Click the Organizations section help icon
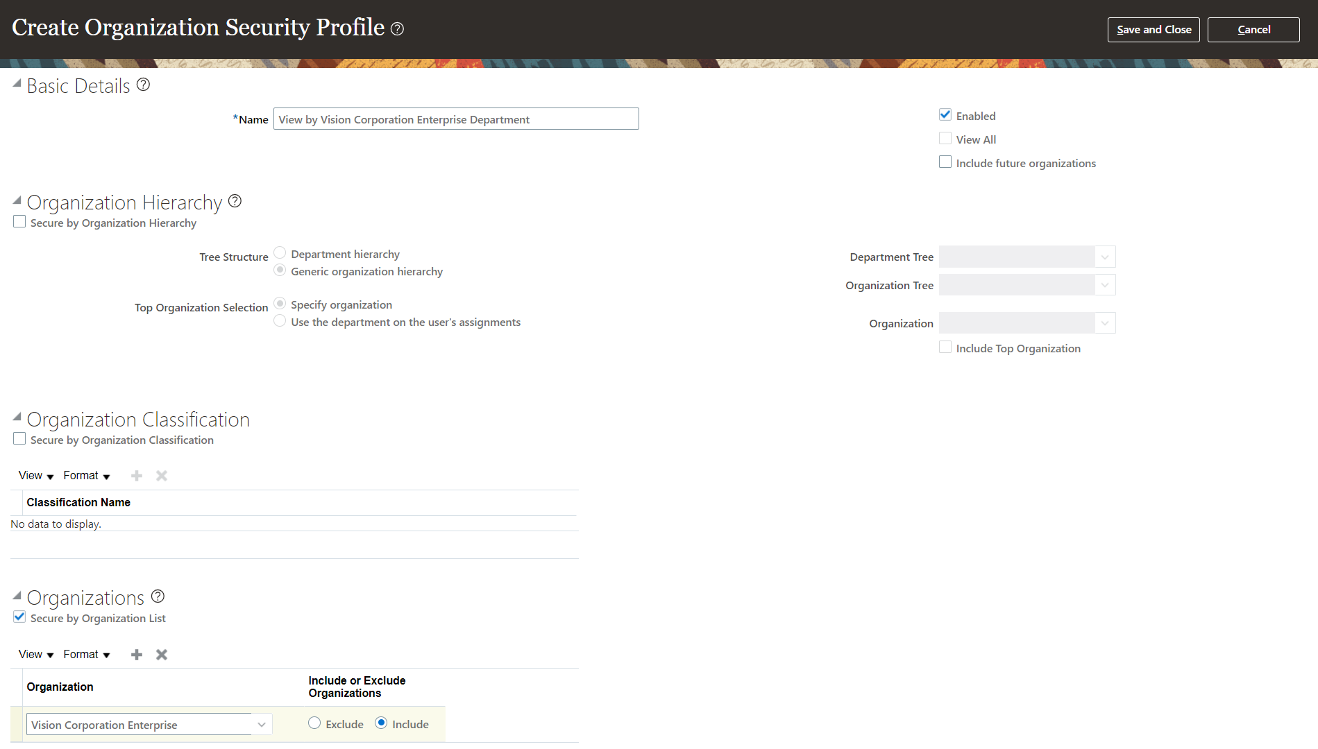Screen dimensions: 1318x749 click(x=158, y=596)
